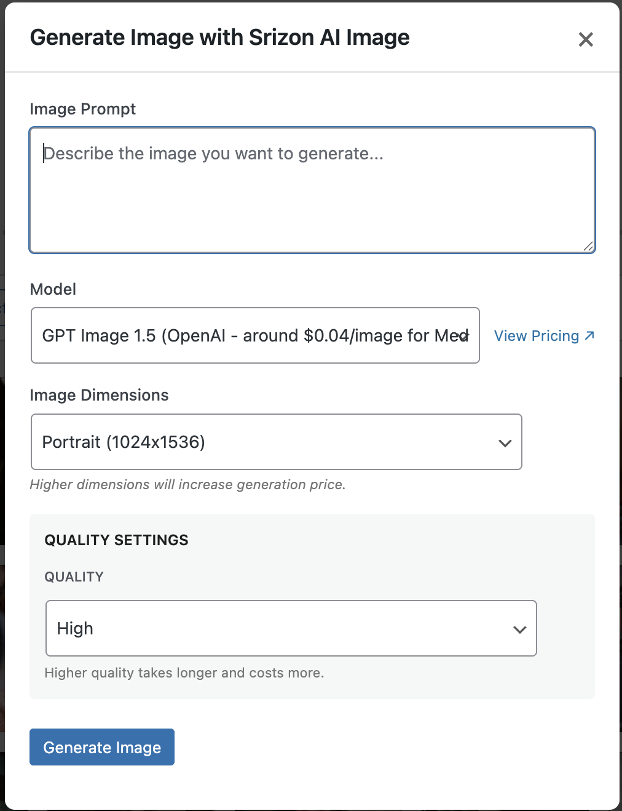Click the QUALITY field label

point(74,577)
